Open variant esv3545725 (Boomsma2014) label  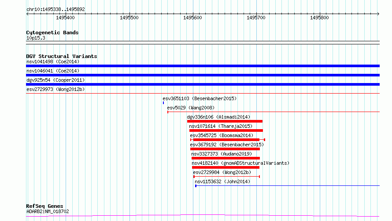(x=222, y=135)
